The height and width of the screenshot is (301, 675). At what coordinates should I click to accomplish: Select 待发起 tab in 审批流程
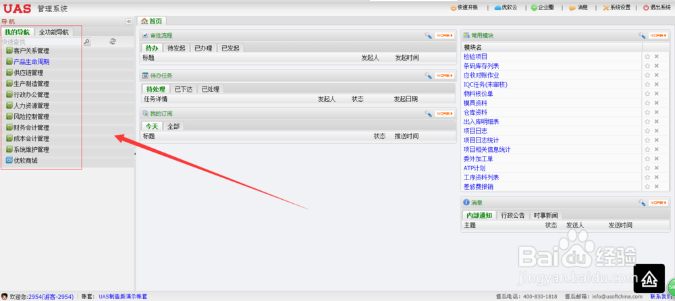click(x=176, y=48)
